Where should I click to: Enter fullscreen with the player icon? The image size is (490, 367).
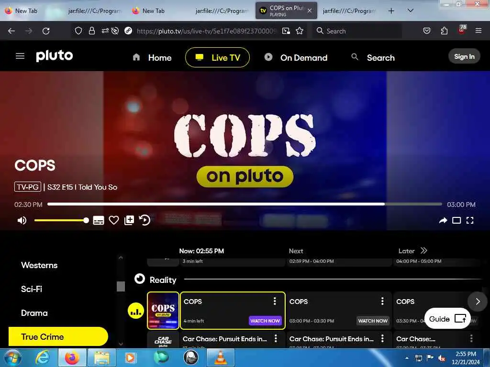click(470, 221)
